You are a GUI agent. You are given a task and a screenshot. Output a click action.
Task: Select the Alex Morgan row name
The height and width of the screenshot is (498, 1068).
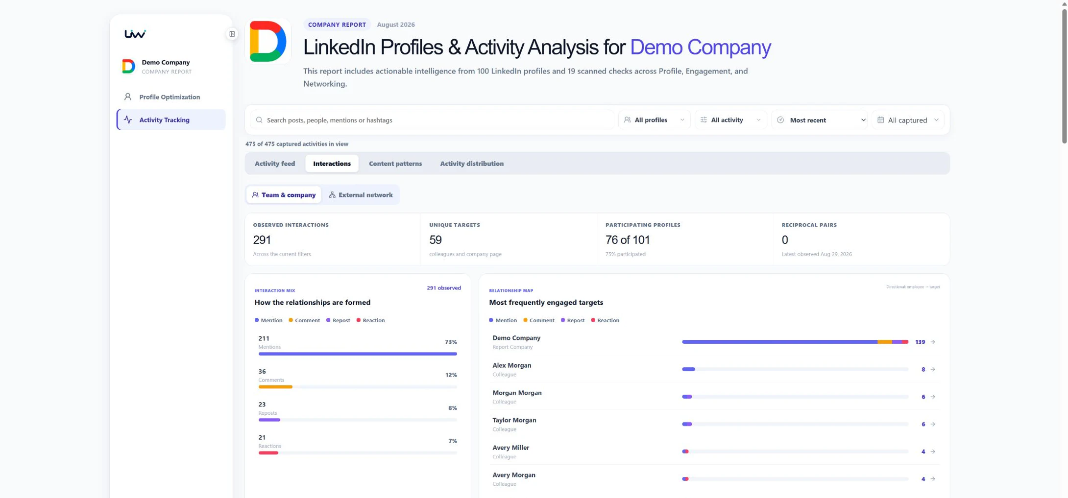512,365
